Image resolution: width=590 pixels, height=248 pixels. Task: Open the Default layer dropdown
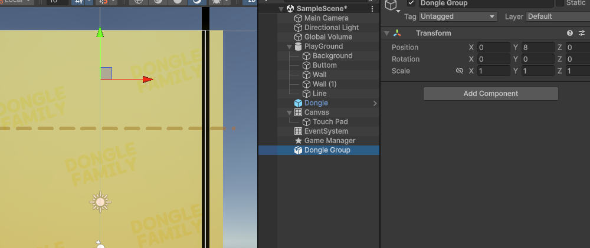pyautogui.click(x=558, y=16)
